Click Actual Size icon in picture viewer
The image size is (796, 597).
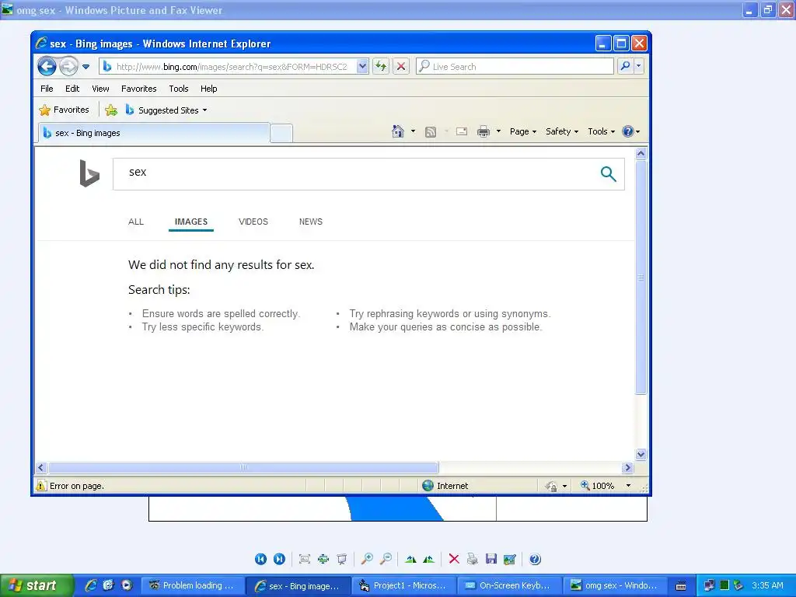click(323, 559)
